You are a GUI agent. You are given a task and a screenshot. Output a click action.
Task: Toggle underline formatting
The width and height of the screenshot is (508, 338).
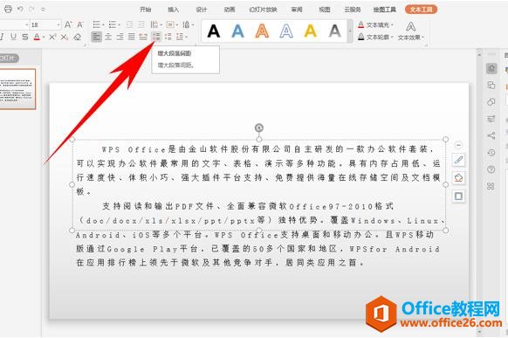pos(13,37)
